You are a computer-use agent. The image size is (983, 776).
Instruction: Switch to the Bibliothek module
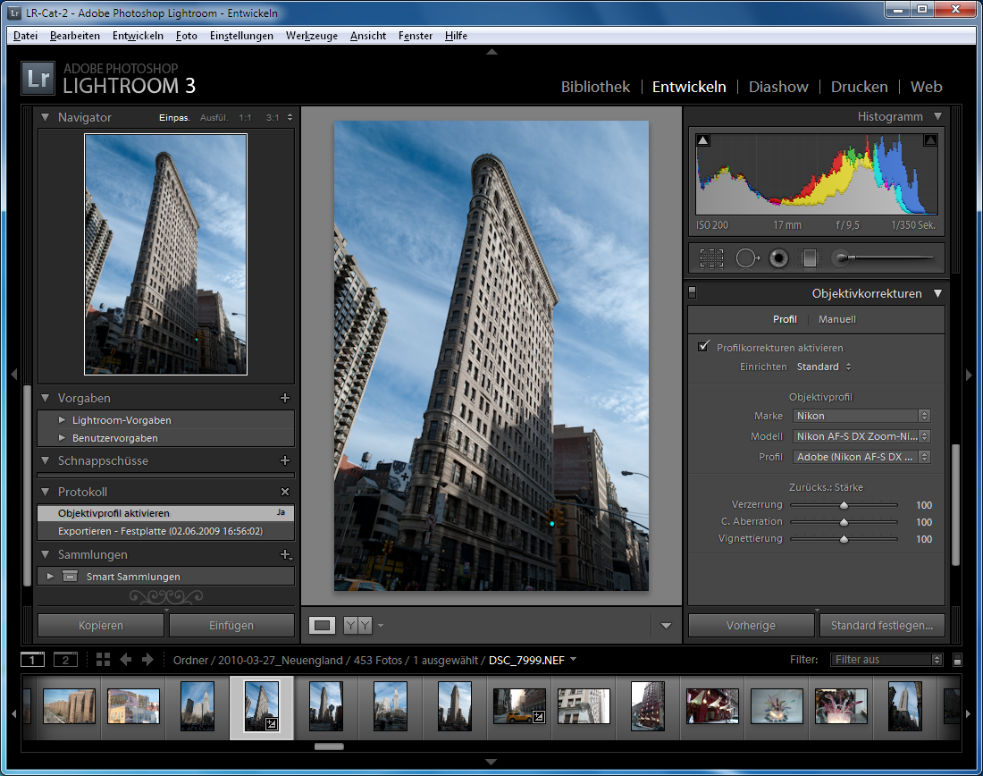[595, 87]
